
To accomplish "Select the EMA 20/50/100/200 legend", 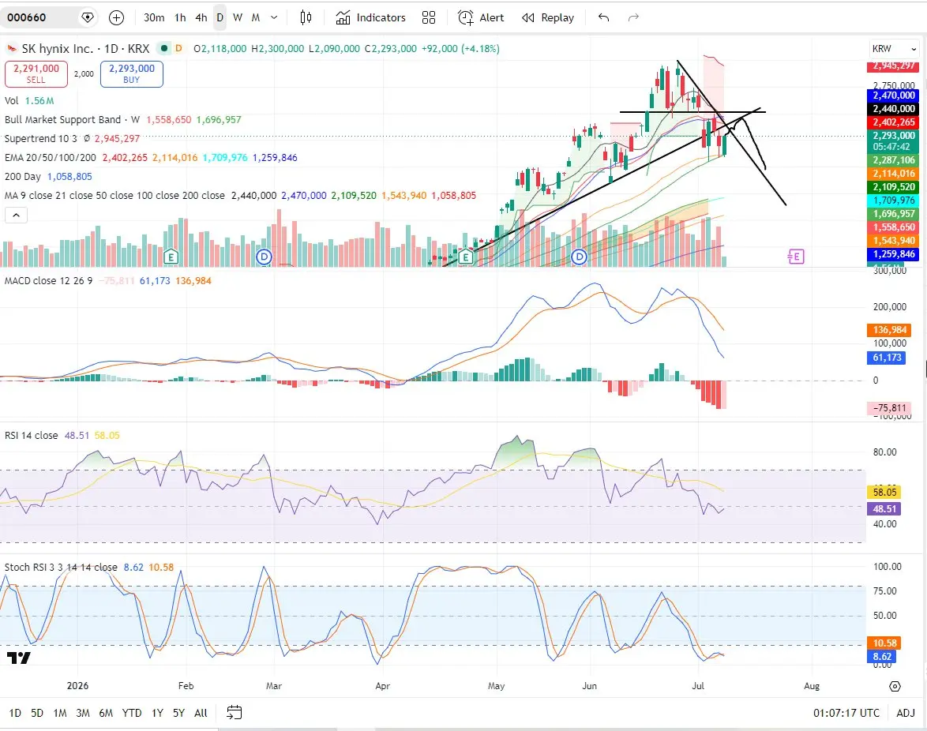I will [x=51, y=157].
